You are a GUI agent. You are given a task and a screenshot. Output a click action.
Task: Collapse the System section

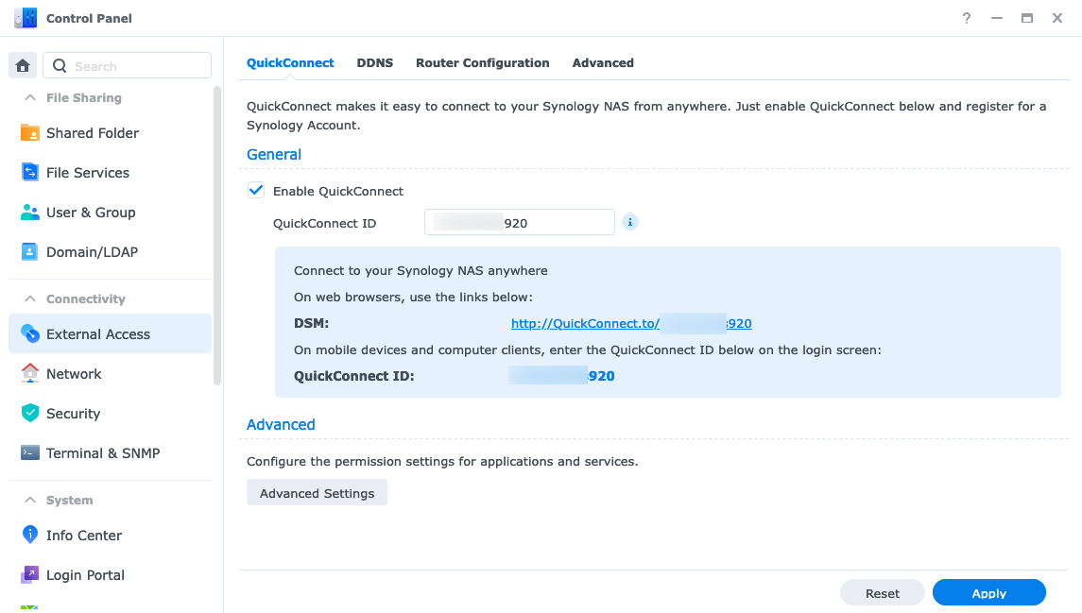(30, 501)
